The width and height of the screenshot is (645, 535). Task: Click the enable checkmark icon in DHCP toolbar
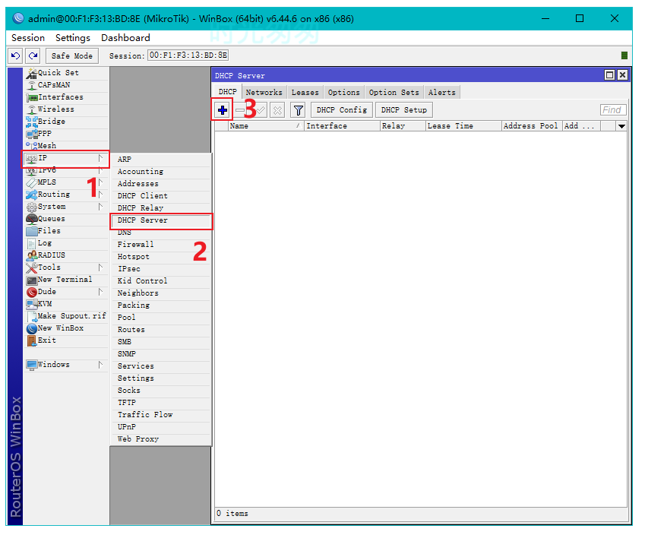click(261, 110)
